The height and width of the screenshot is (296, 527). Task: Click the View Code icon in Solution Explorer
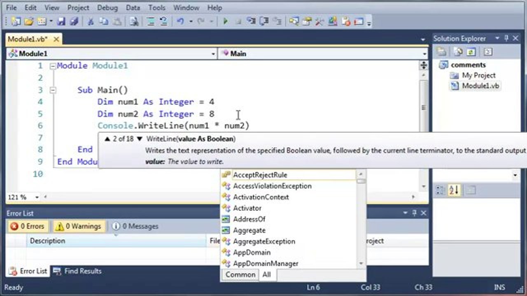tap(487, 52)
